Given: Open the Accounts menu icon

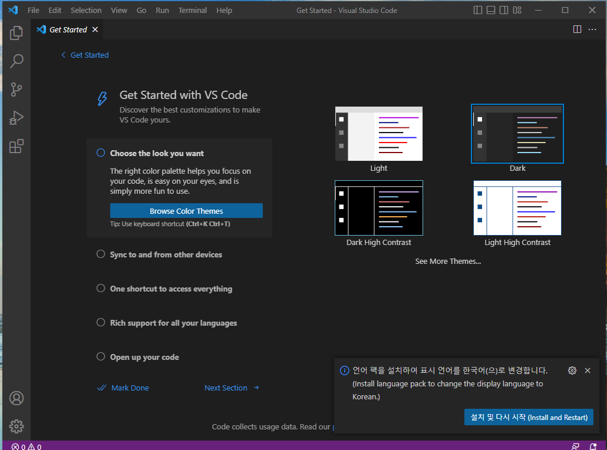Looking at the screenshot, I should (x=17, y=398).
